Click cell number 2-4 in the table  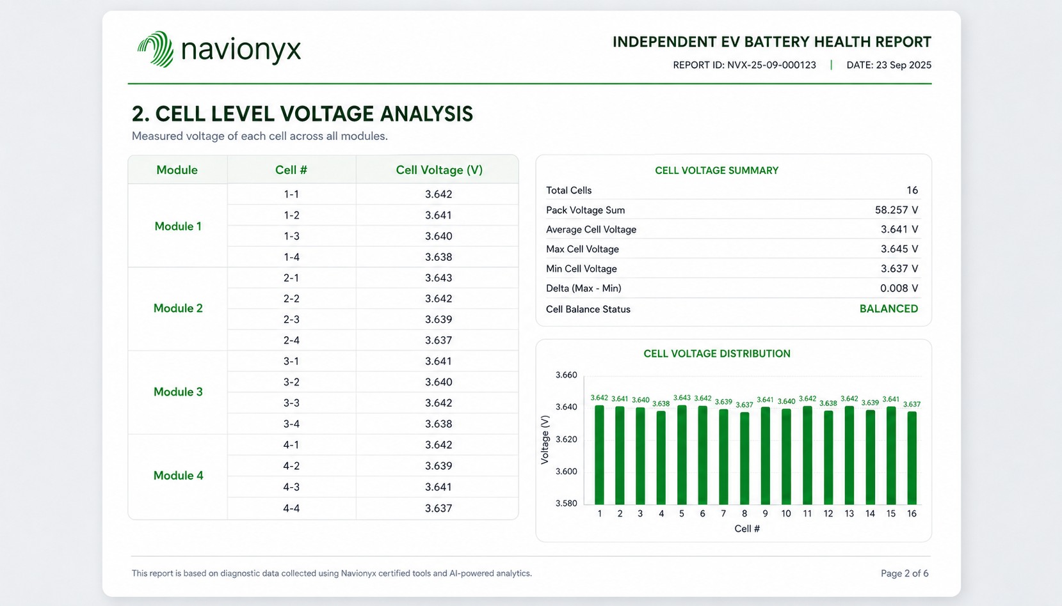(291, 341)
